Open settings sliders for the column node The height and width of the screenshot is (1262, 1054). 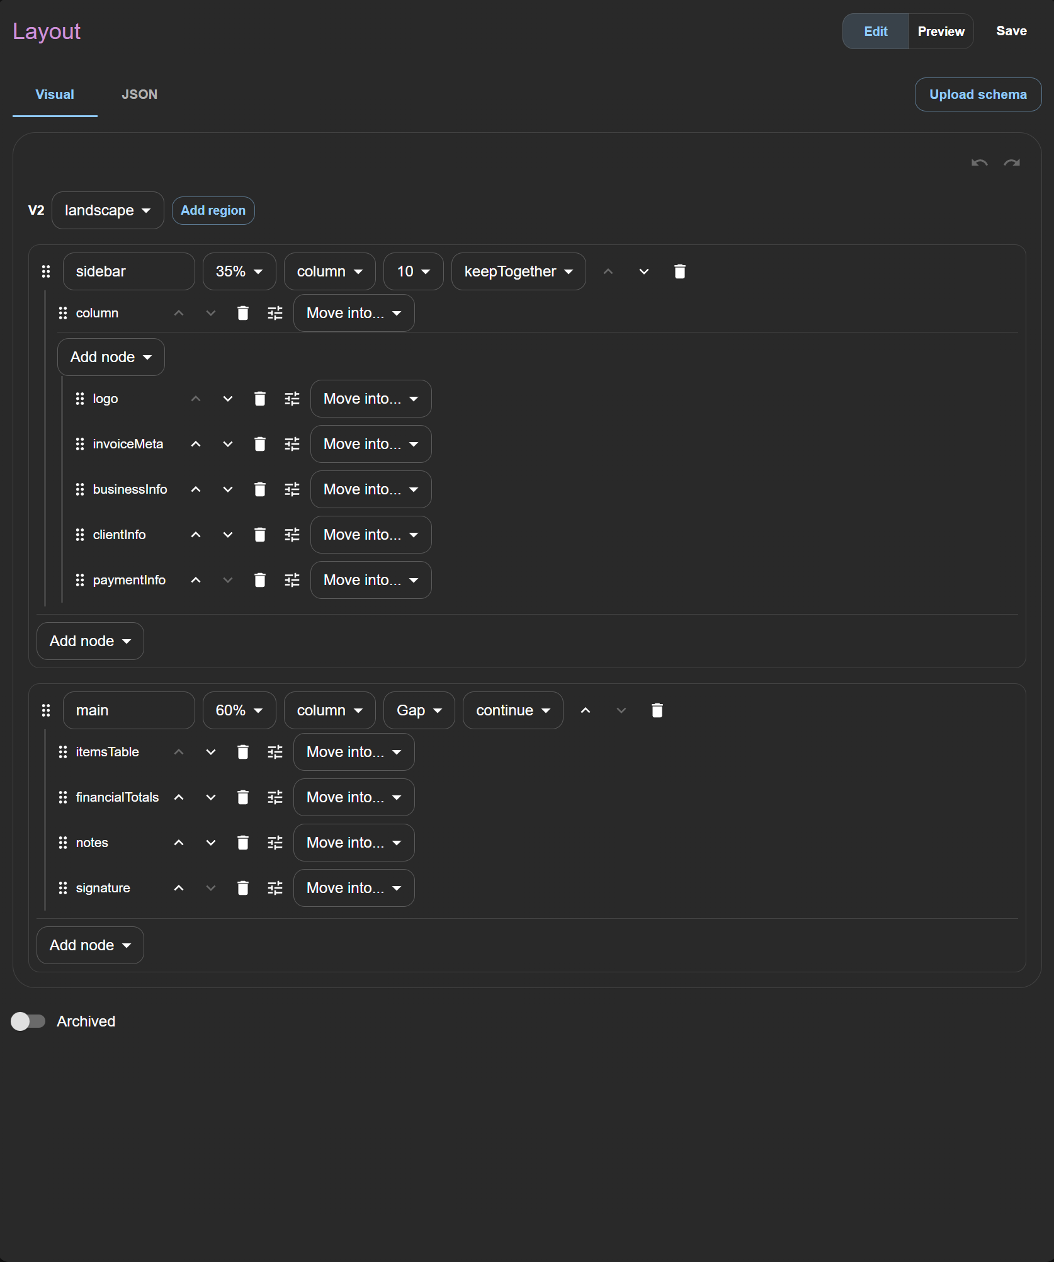point(275,313)
